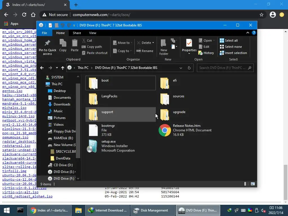Select CD Drive (D:) in the navigation pane

63,165
